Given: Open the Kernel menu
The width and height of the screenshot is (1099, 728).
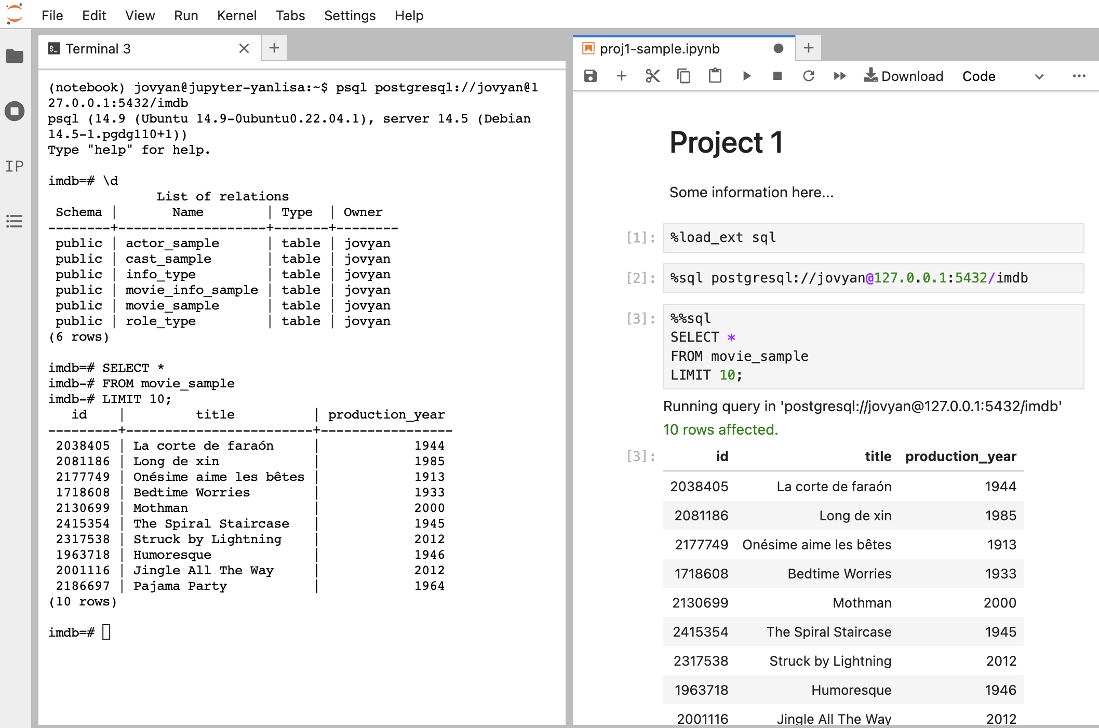Looking at the screenshot, I should [236, 16].
